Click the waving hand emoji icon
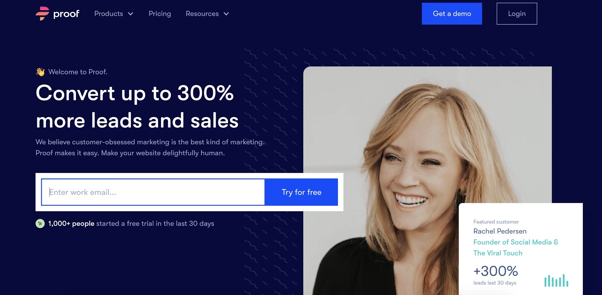Screen dimensions: 602x295 [x=40, y=72]
